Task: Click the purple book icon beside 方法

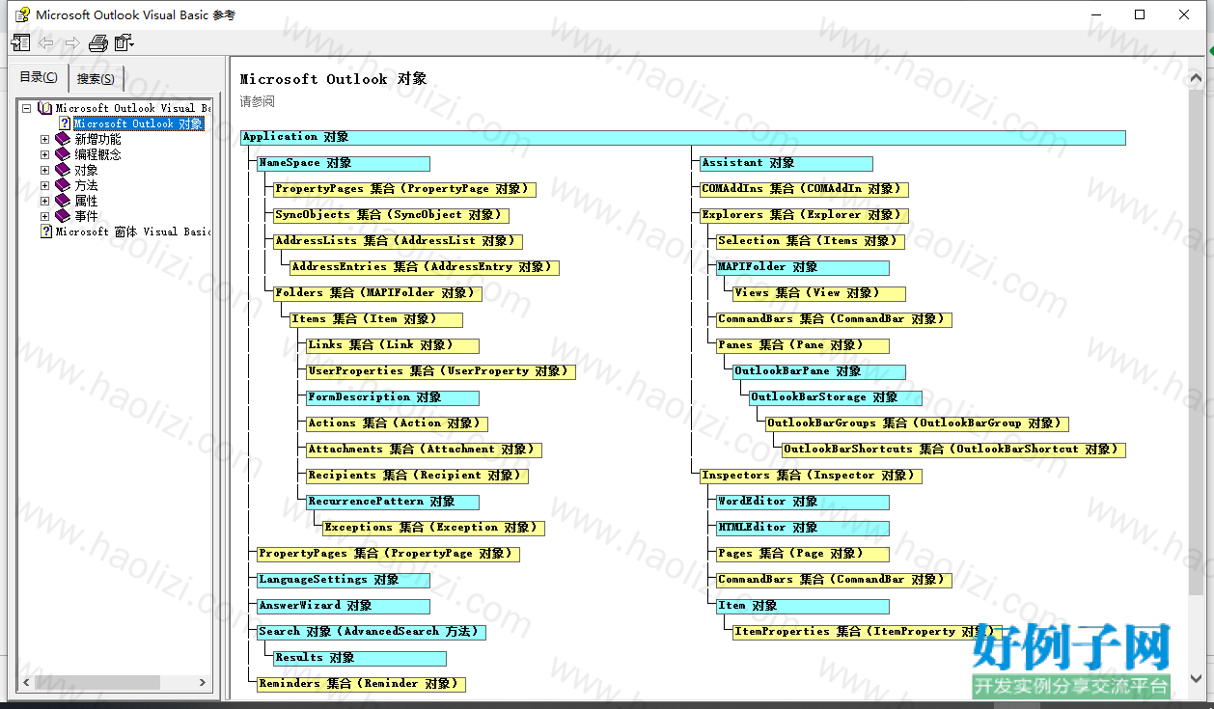Action: coord(63,185)
